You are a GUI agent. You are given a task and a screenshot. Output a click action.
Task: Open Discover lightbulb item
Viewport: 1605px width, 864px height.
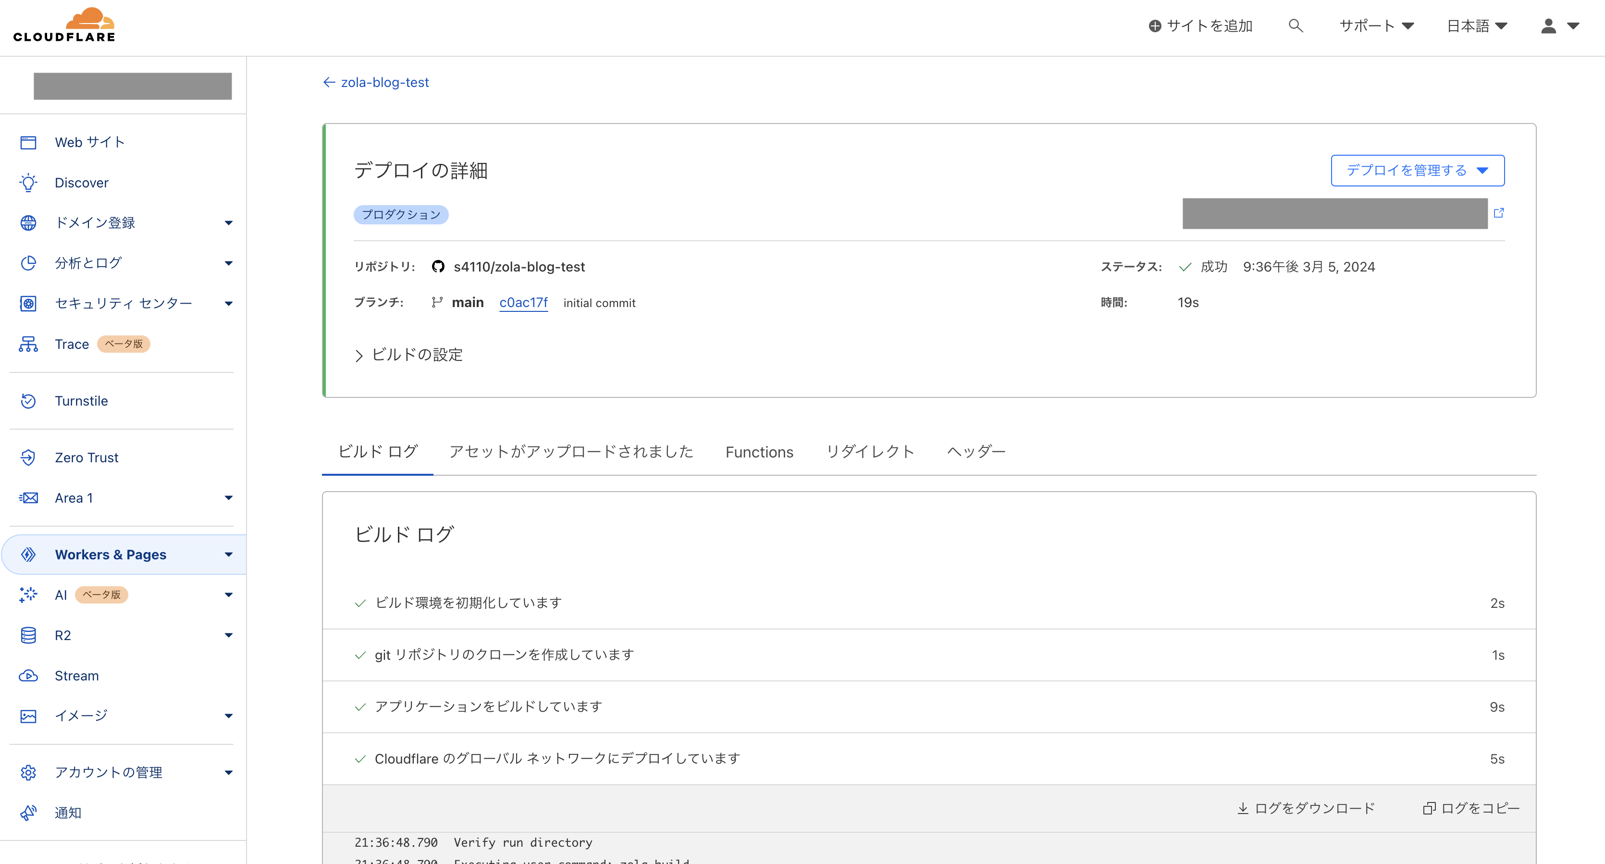click(x=81, y=183)
